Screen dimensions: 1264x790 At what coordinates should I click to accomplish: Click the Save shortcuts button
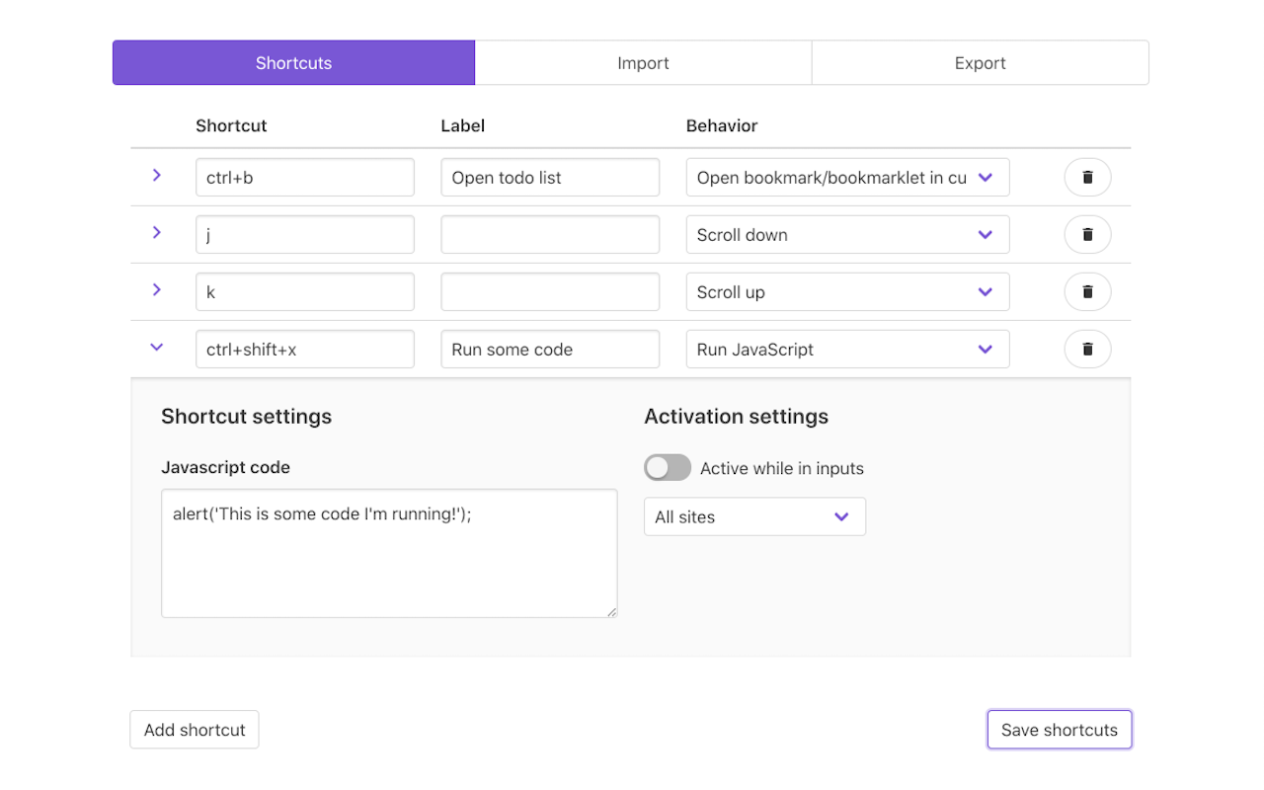pos(1059,729)
